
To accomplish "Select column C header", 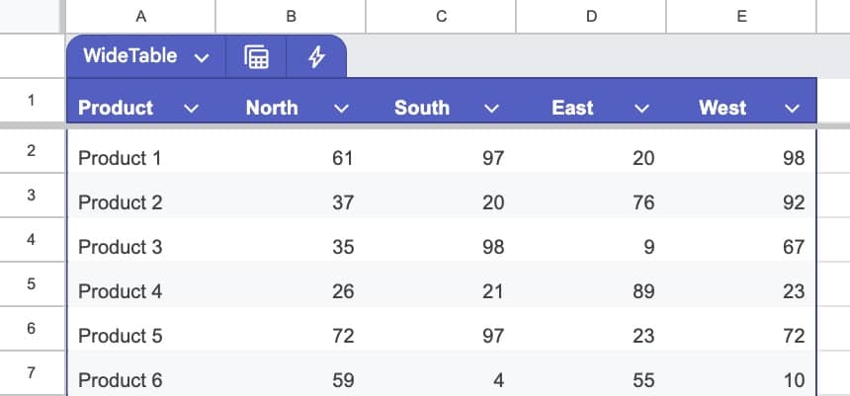I will click(x=441, y=16).
